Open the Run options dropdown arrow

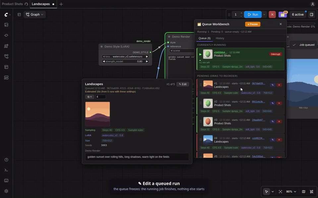coord(264,15)
